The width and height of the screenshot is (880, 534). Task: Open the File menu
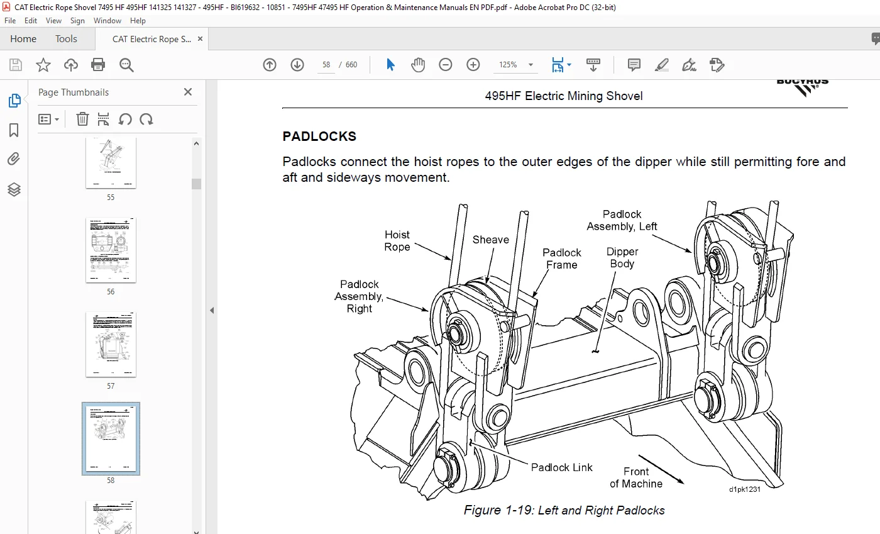[10, 21]
